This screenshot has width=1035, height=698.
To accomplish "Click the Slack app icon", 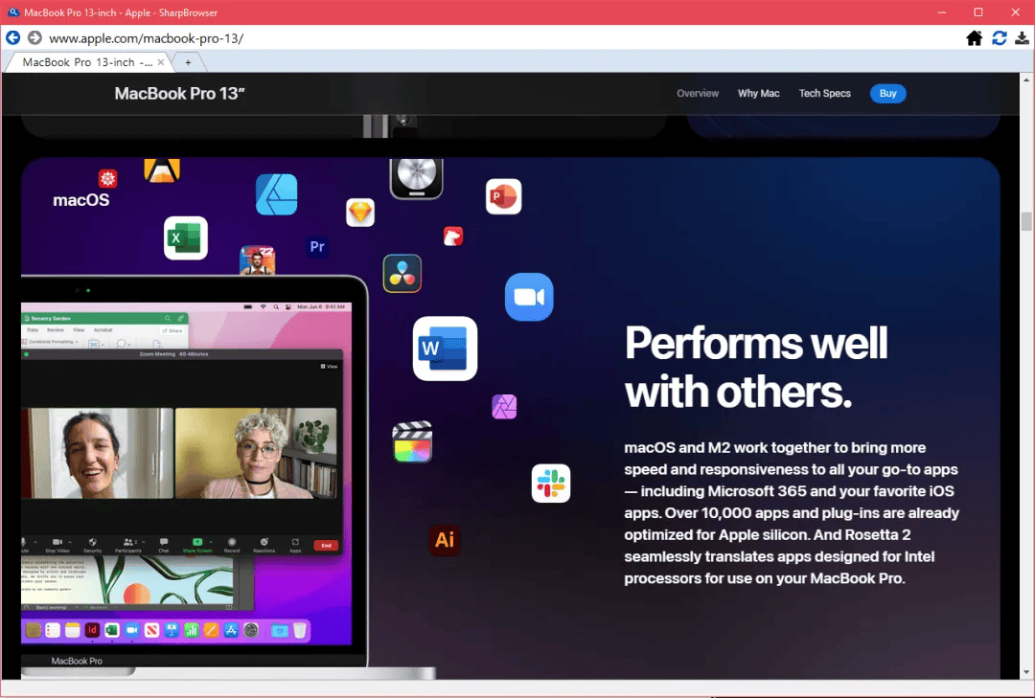I will (551, 484).
